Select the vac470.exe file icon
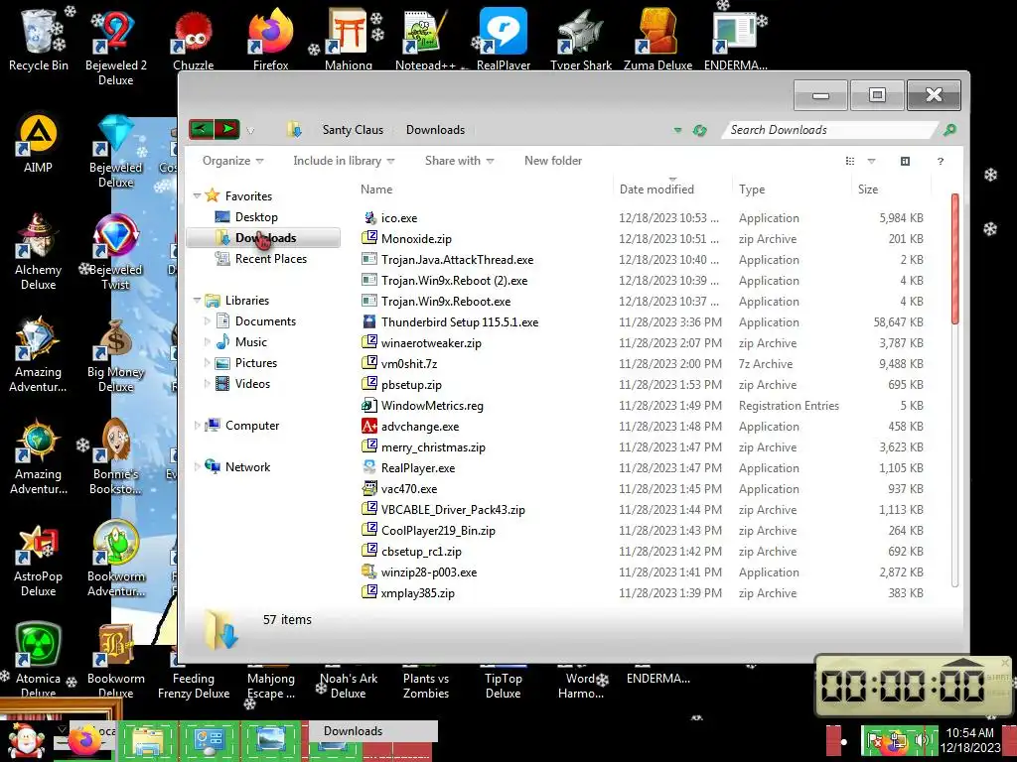The image size is (1017, 762). pos(369,488)
